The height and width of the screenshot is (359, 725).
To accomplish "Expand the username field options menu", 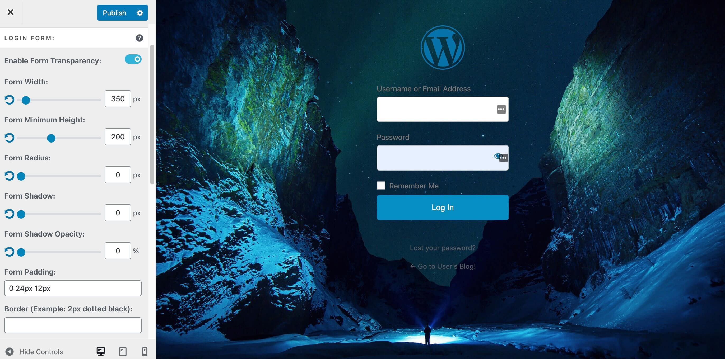I will [501, 109].
